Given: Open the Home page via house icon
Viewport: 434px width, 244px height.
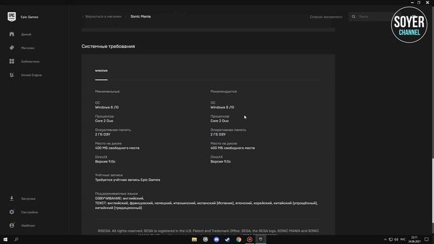Looking at the screenshot, I should (12, 35).
